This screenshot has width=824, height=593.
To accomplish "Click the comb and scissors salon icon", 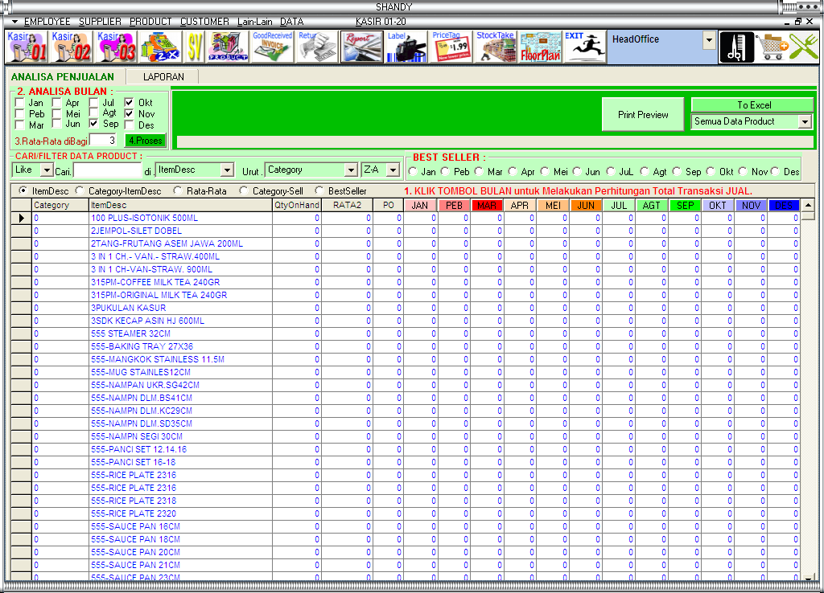I will [x=736, y=47].
